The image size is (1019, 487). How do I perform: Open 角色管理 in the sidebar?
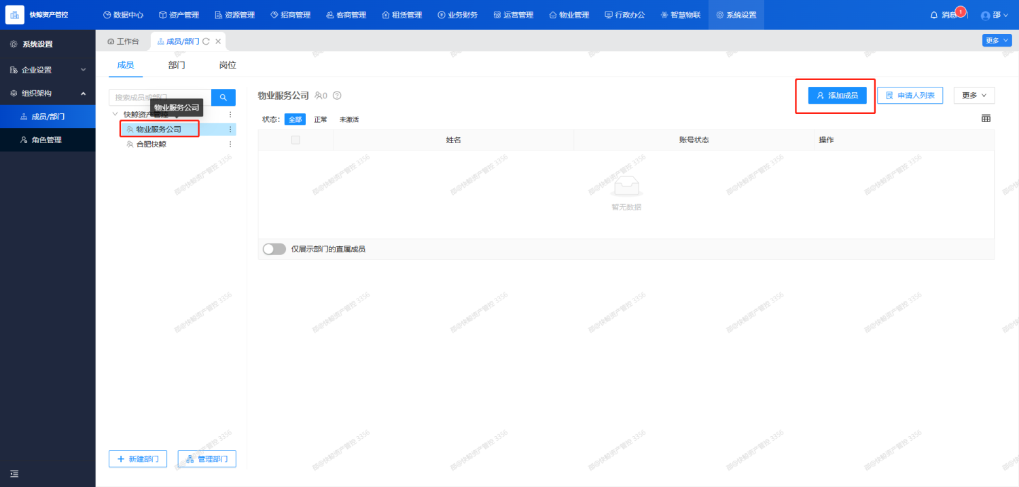(x=48, y=140)
